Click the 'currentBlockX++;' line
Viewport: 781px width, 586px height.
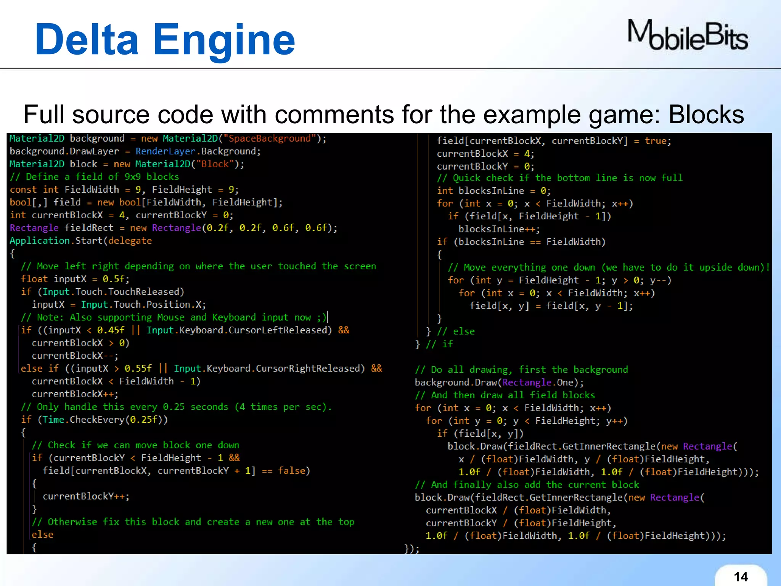[75, 394]
